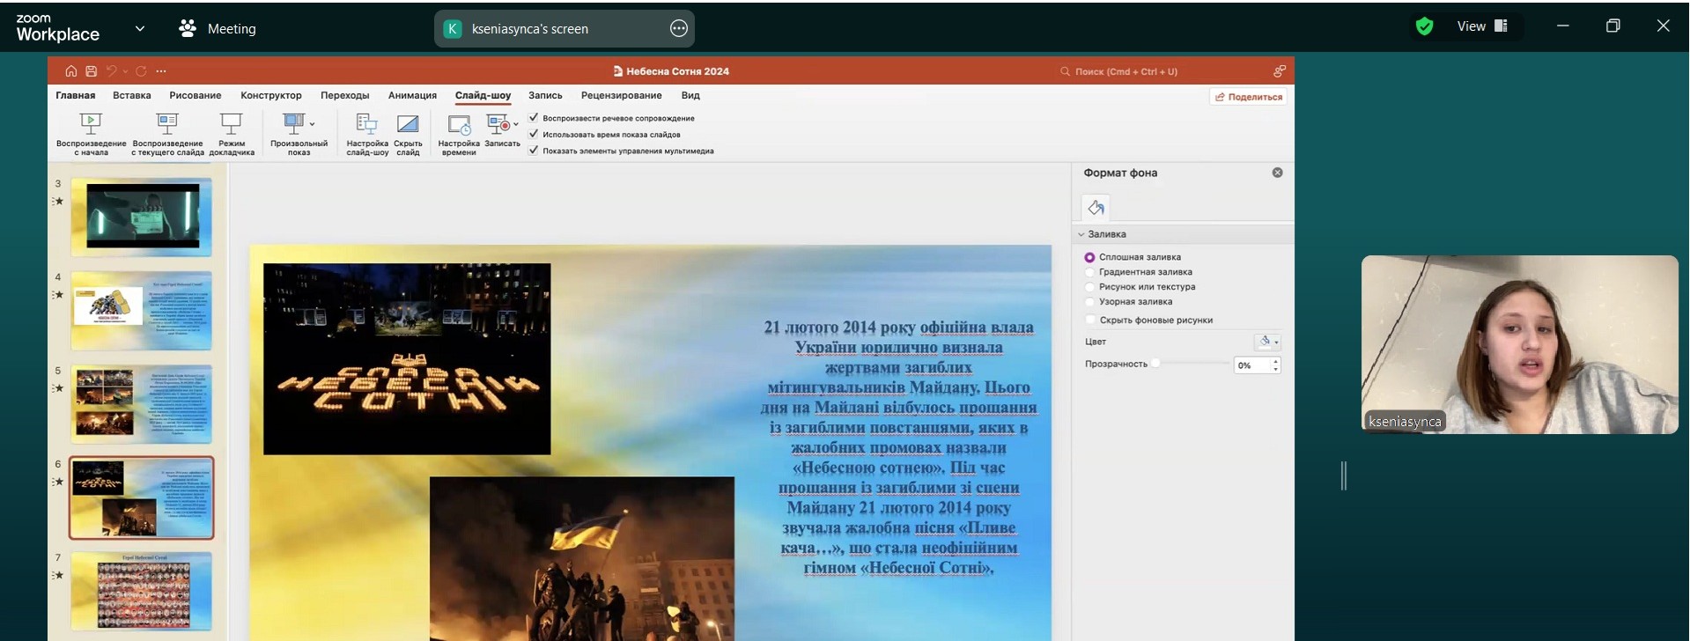Viewport: 1690px width, 641px height.
Task: Open the Главная ribbon tab
Action: click(75, 95)
